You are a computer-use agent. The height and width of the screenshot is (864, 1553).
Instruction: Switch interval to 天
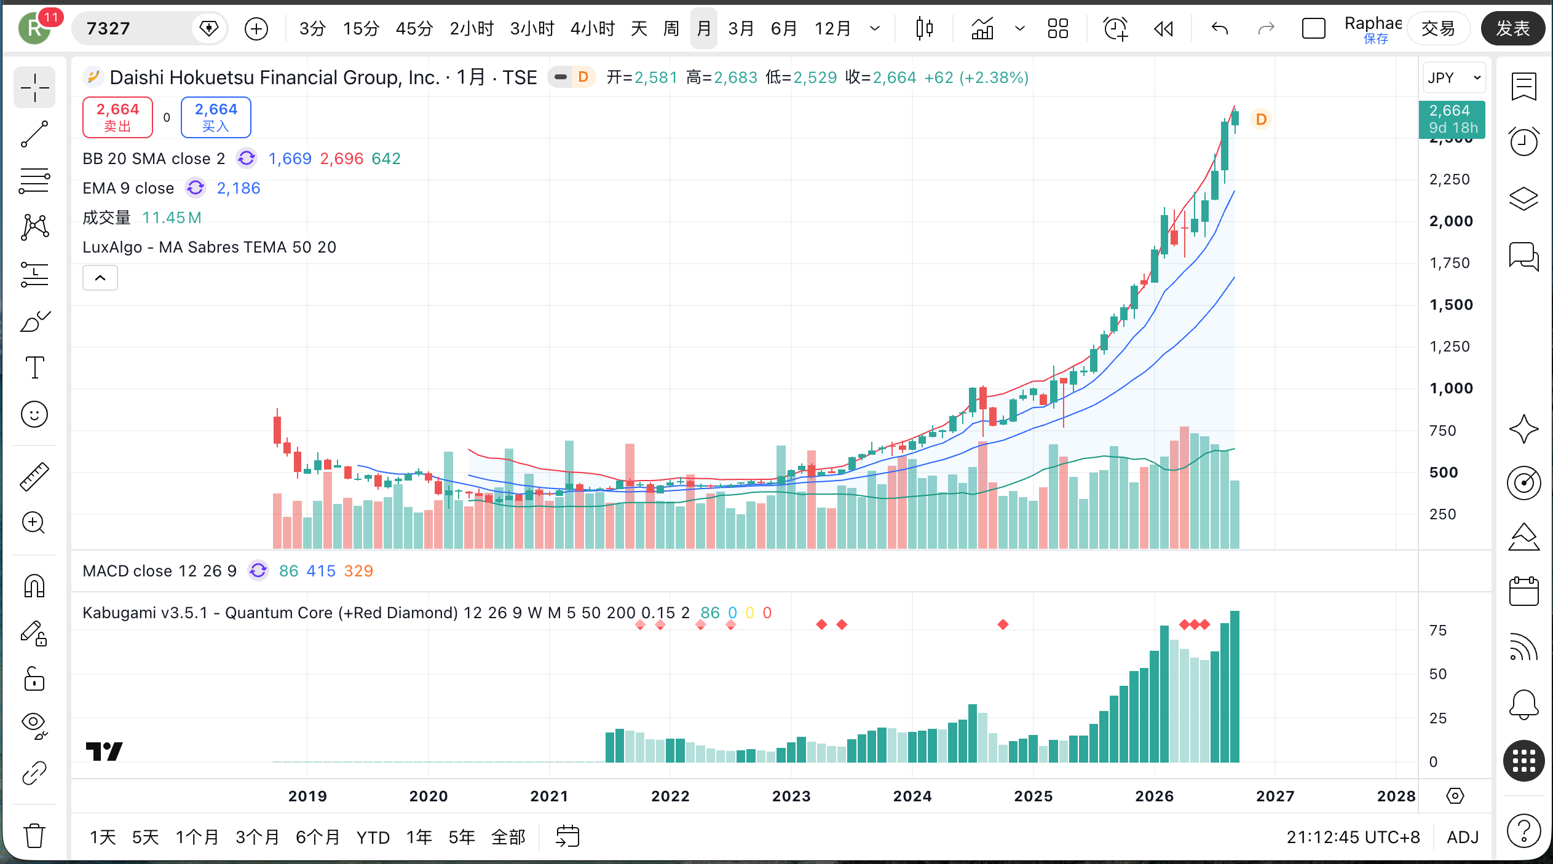click(639, 28)
